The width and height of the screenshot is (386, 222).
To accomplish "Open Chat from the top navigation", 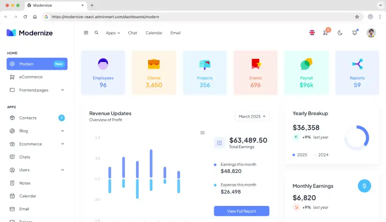I will click(x=132, y=33).
